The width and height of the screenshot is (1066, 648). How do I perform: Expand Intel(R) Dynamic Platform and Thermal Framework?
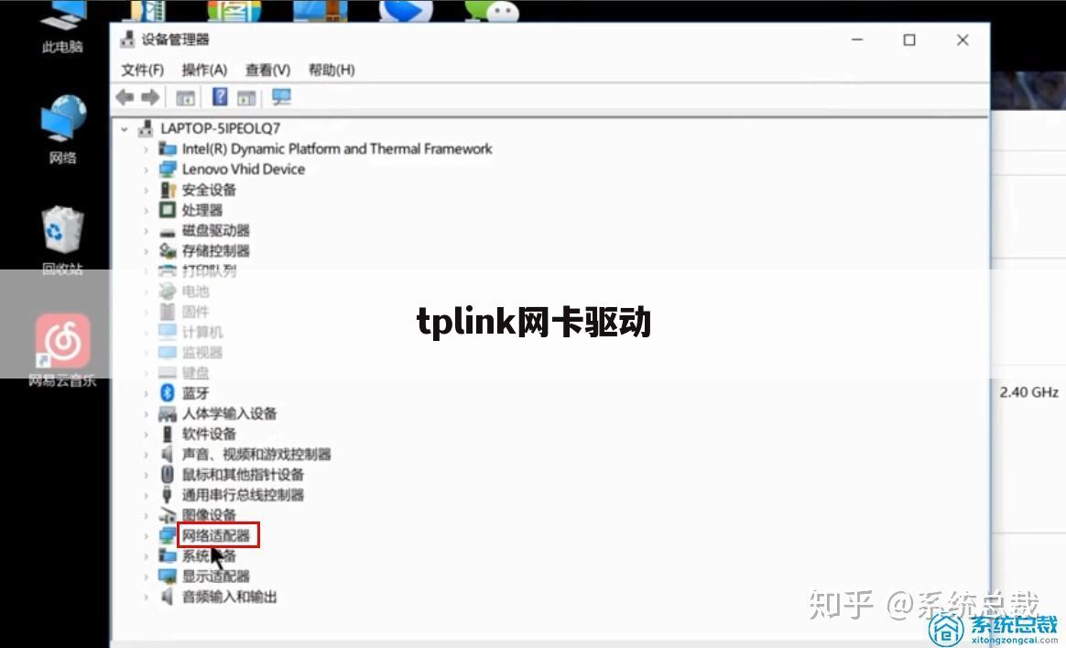tap(146, 148)
